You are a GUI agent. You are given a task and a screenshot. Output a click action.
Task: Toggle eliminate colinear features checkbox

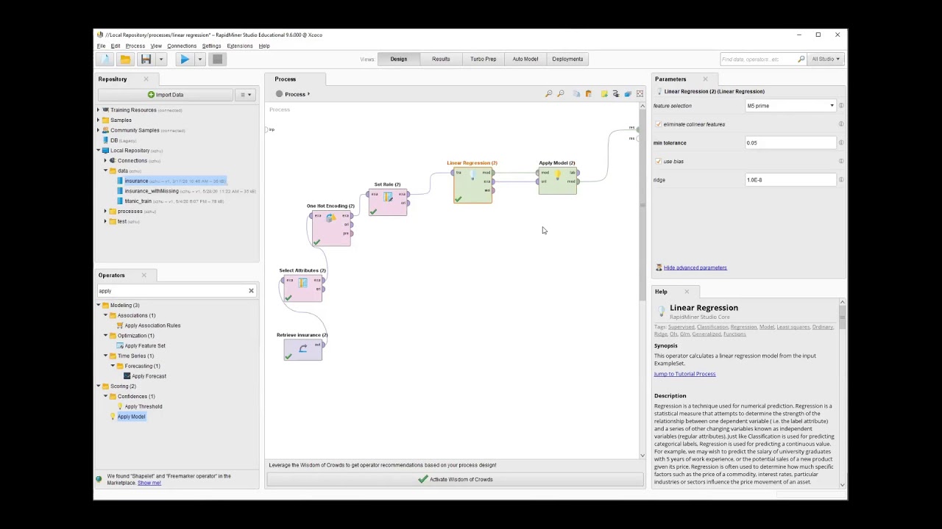click(658, 124)
